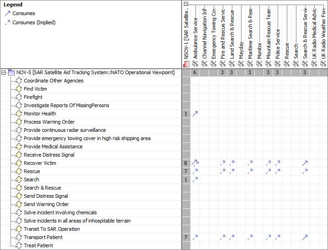Screen dimensions: 328x250
Task: Click the count 7 in Rescue row
Action: click(186, 171)
